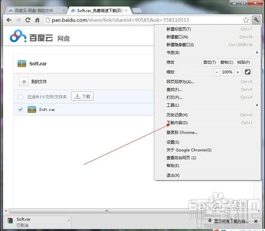Click the browser back arrow
The height and width of the screenshot is (231, 265).
point(9,20)
